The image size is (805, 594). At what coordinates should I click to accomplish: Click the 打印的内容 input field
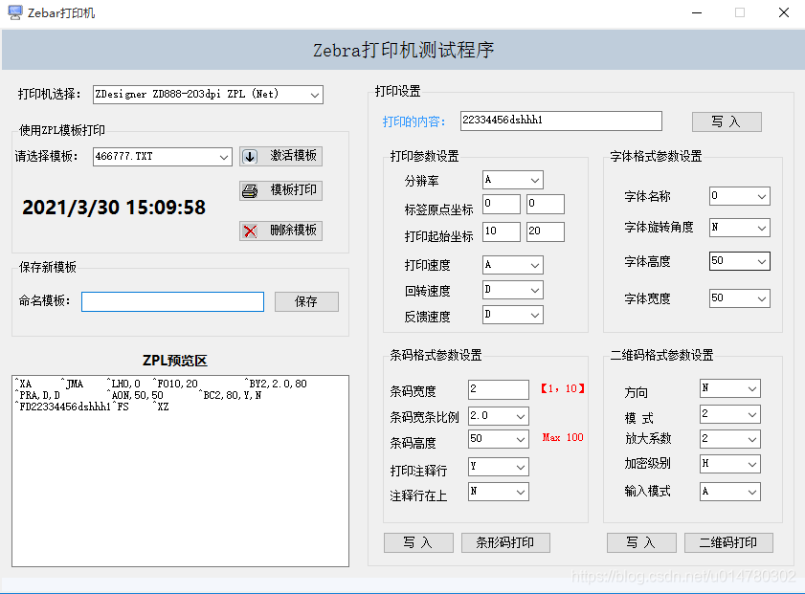tap(561, 121)
